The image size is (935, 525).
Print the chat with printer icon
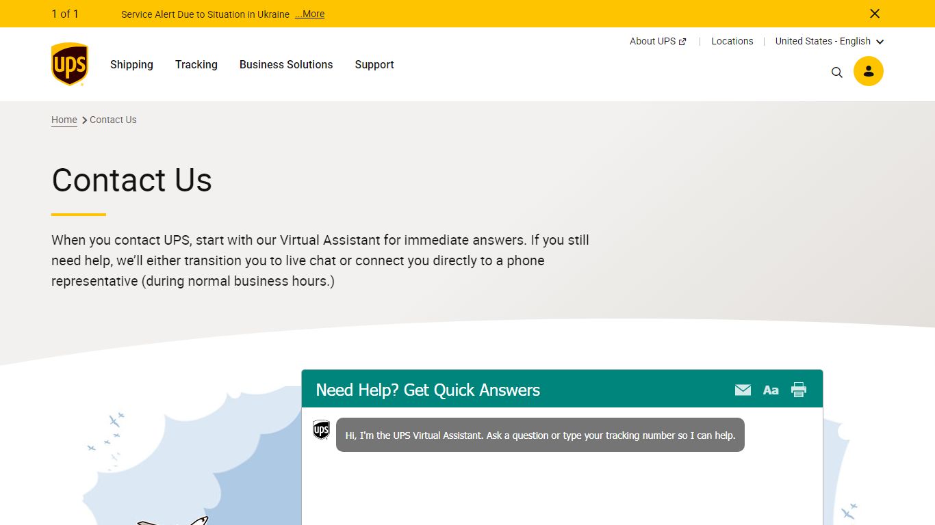[x=799, y=390]
